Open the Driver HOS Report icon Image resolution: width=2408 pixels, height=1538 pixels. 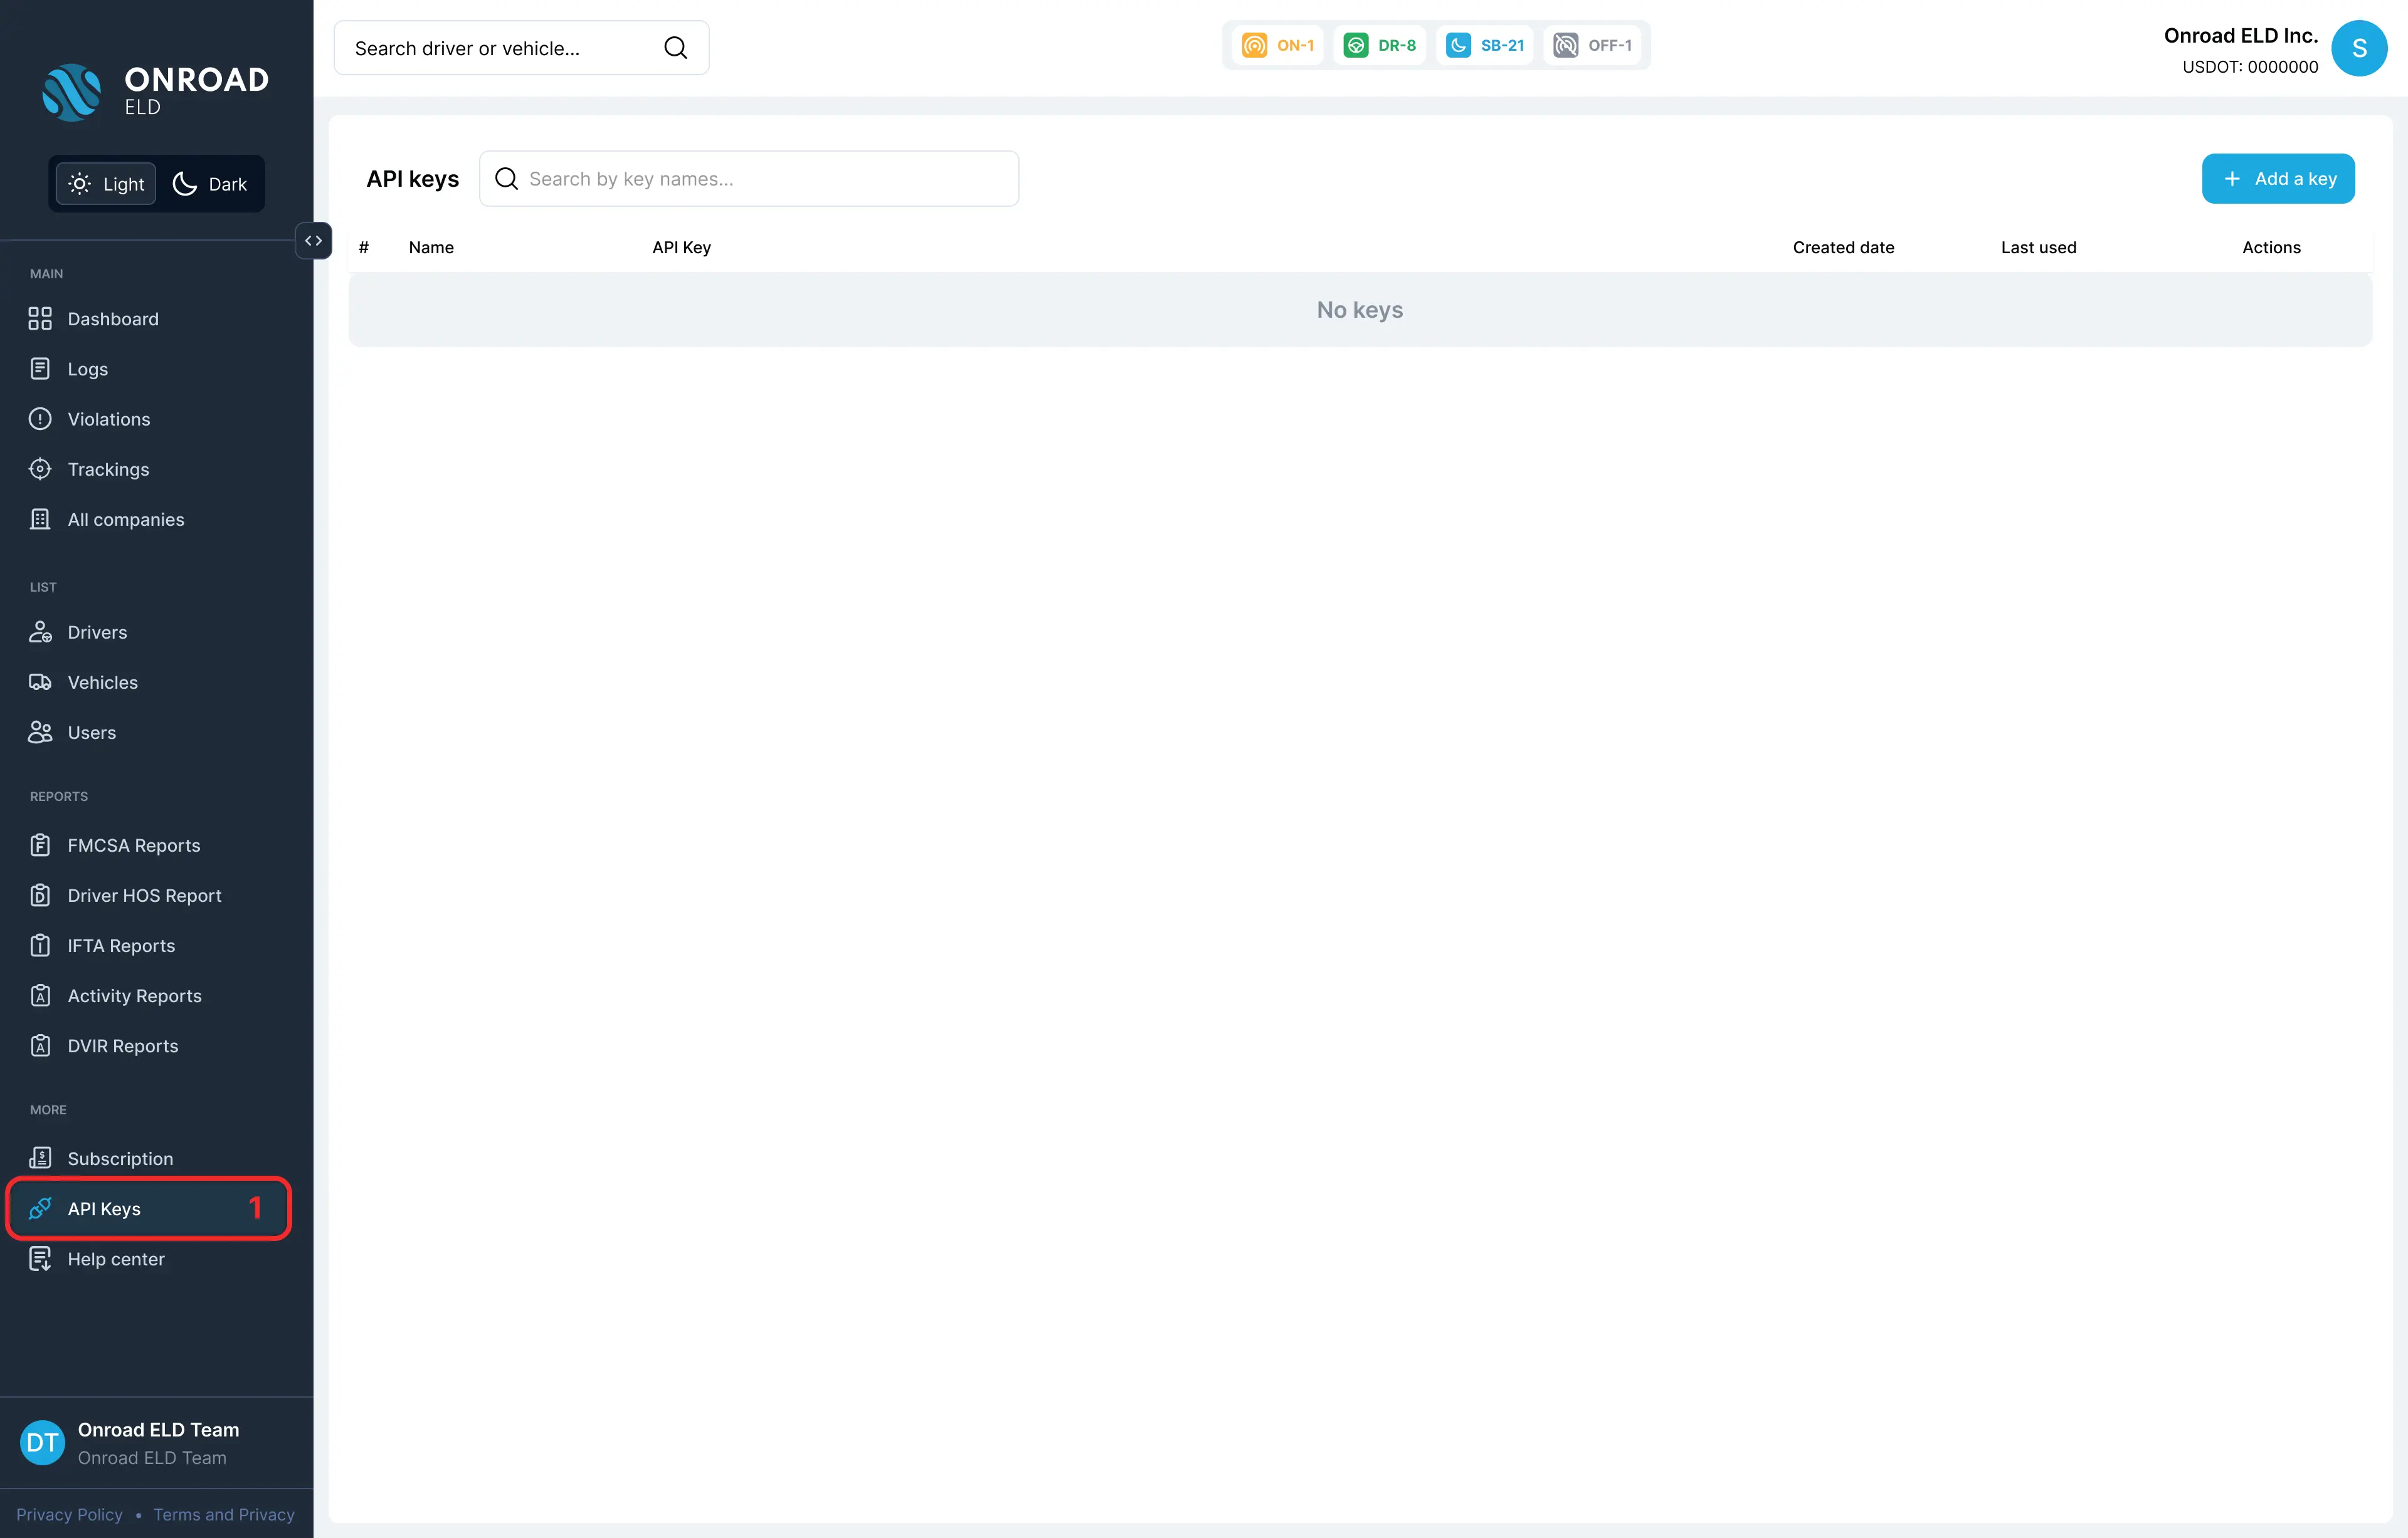coord(40,896)
